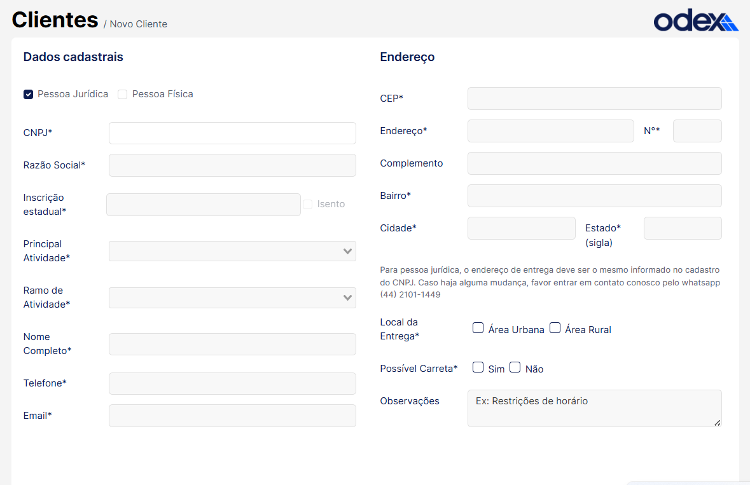Click the Observações text area
The image size is (750, 485).
pos(595,409)
